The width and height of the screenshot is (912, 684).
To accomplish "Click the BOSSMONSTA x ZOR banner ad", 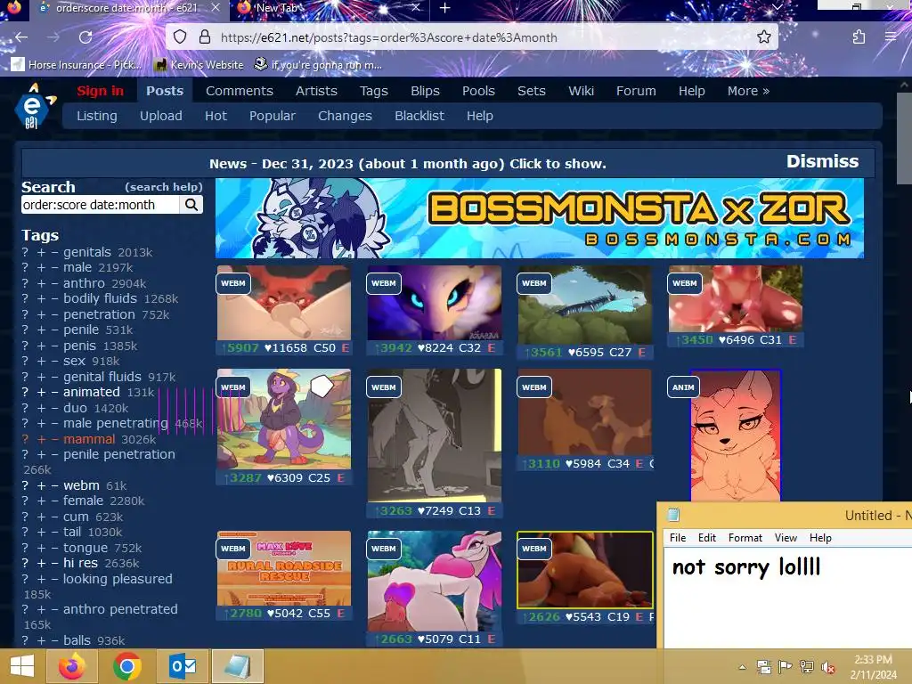I will click(x=539, y=218).
